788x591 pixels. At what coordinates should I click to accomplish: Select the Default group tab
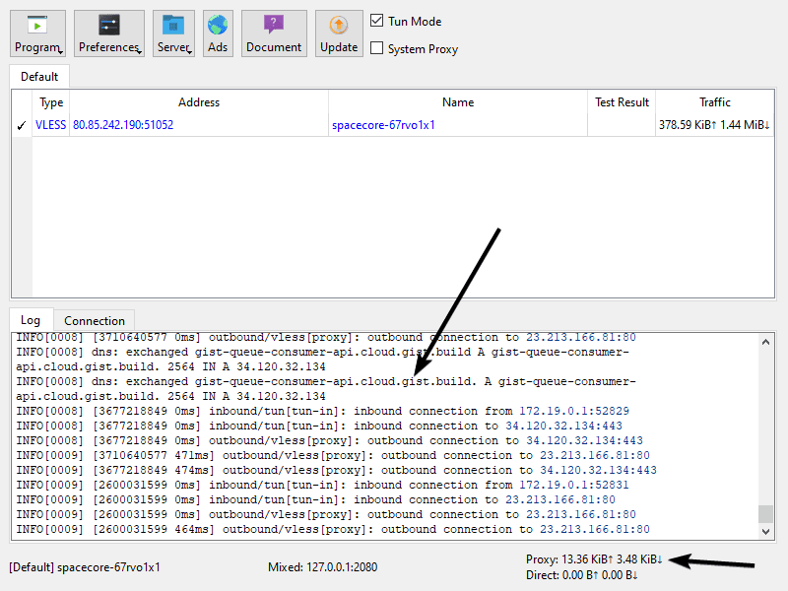coord(39,76)
